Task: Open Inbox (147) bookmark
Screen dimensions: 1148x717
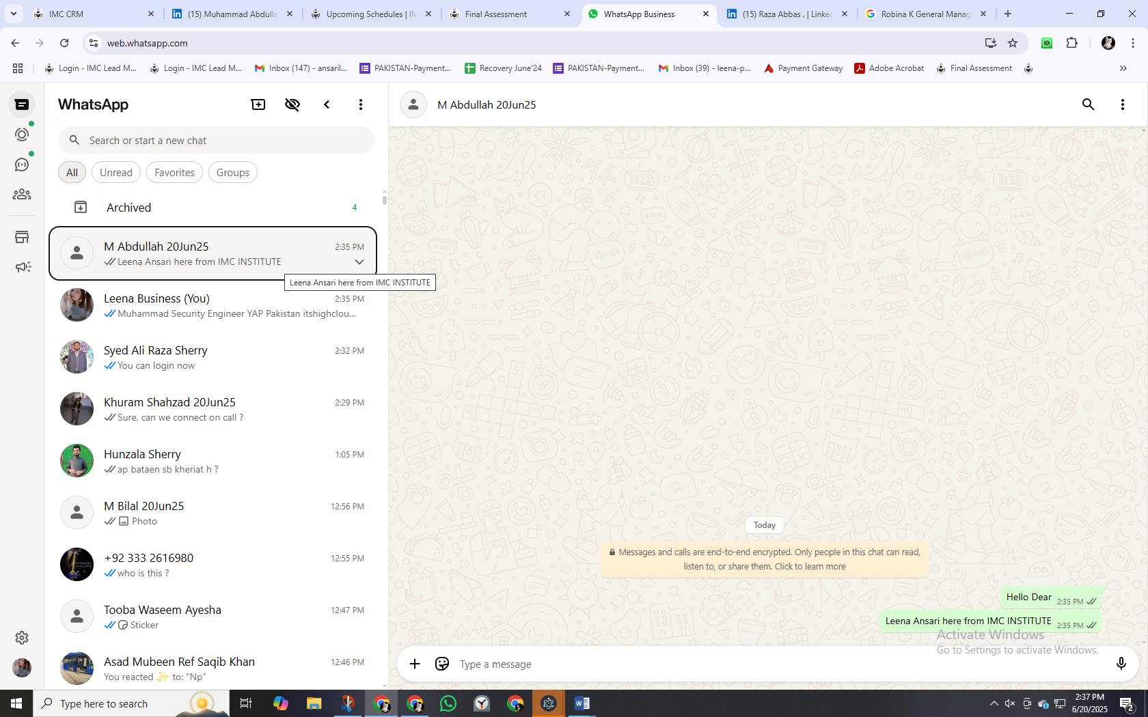Action: click(x=301, y=68)
